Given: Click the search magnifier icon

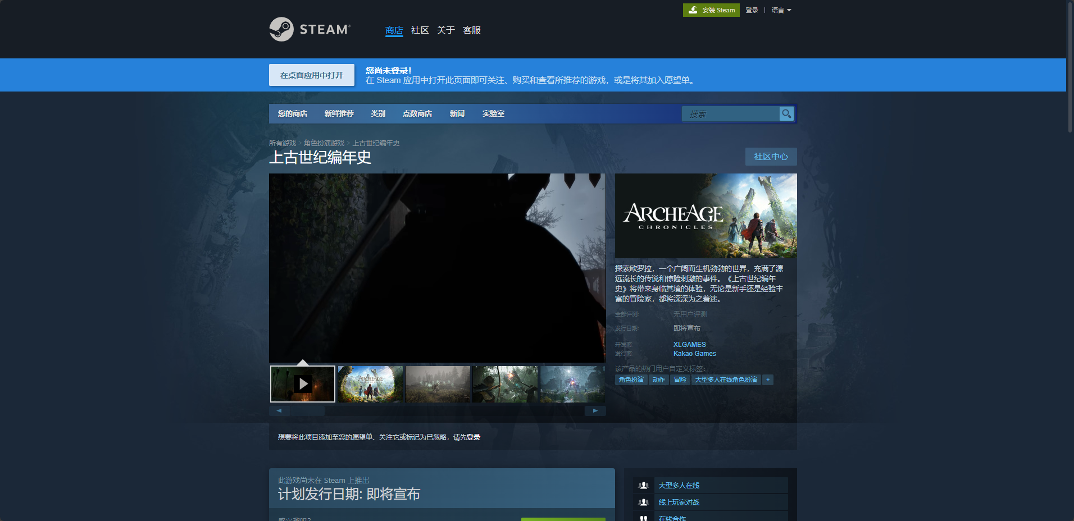Looking at the screenshot, I should pyautogui.click(x=786, y=114).
